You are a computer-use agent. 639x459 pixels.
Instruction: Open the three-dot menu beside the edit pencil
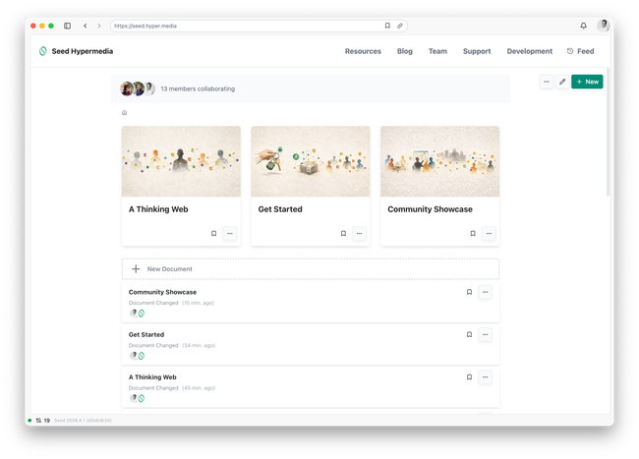546,82
